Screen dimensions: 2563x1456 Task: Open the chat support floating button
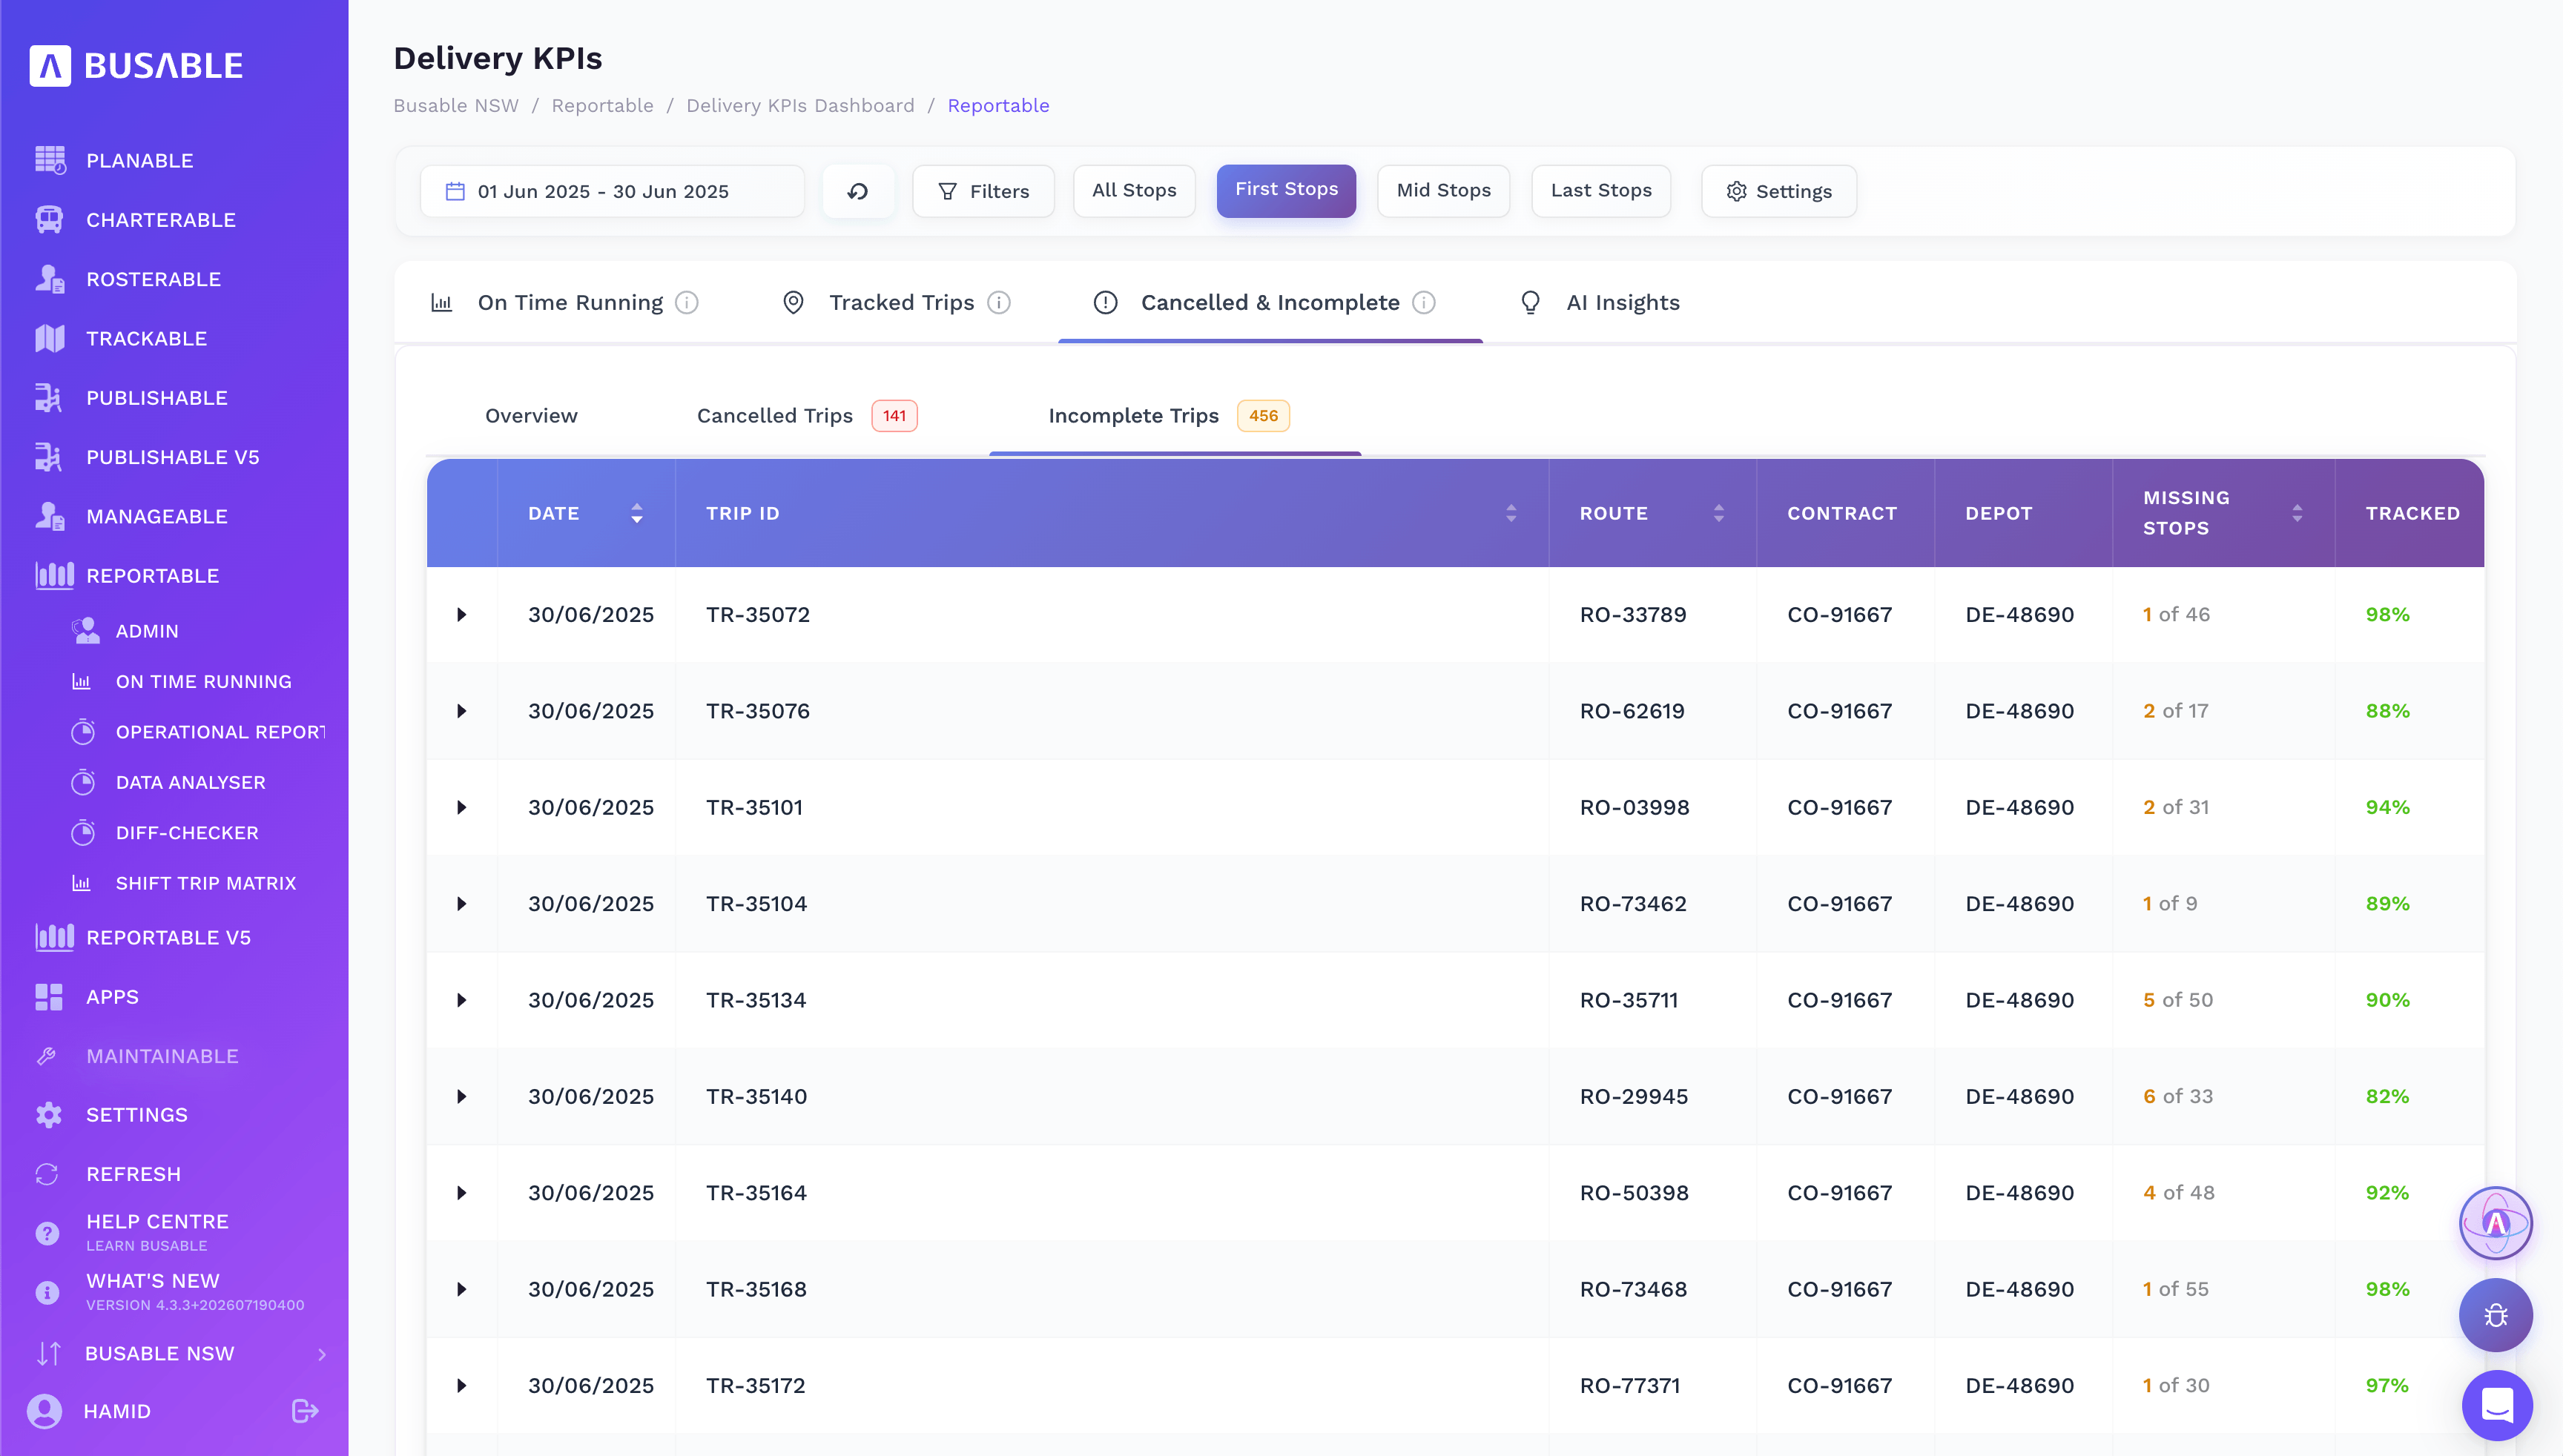coord(2497,1405)
